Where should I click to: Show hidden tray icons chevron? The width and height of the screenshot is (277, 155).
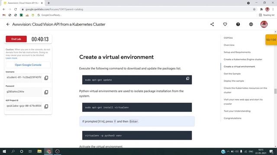pyautogui.click(x=228, y=152)
